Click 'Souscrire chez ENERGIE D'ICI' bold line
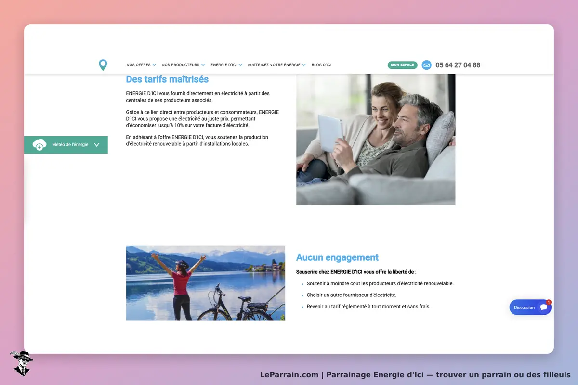 [356, 272]
